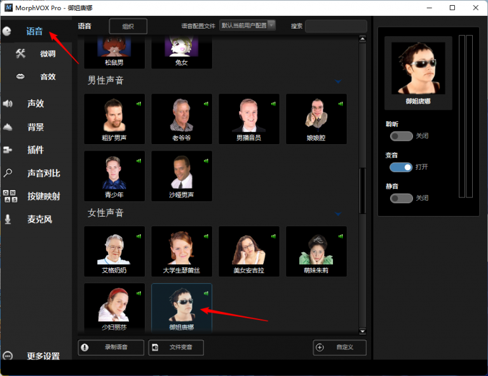The image size is (488, 376).
Task: Click the 组织 organize button
Action: 128,27
